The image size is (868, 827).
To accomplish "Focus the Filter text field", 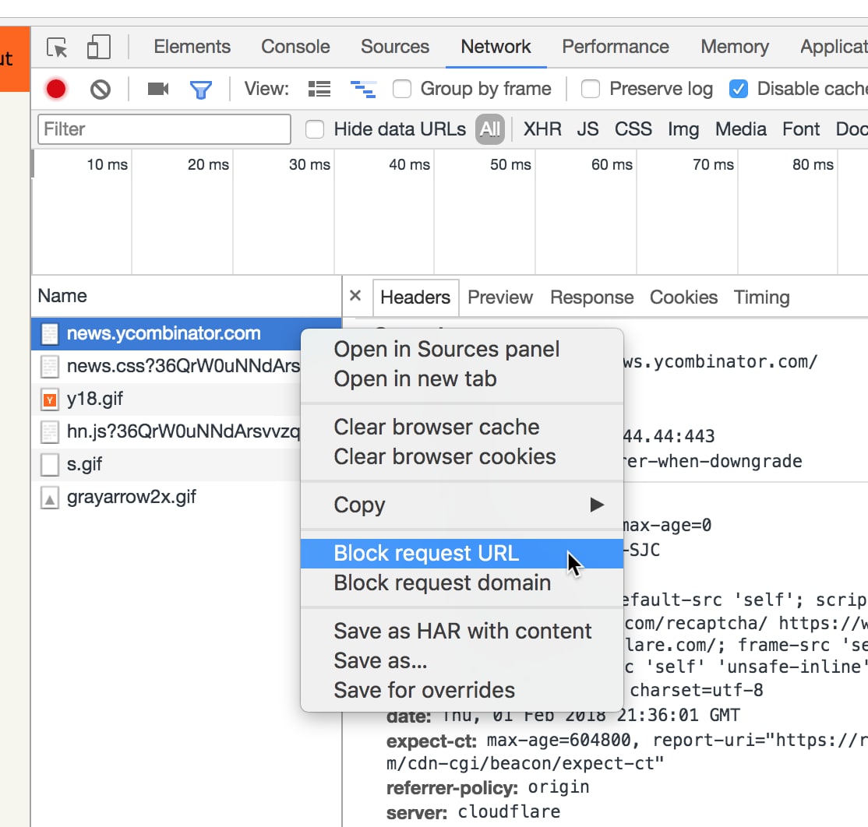I will 164,129.
